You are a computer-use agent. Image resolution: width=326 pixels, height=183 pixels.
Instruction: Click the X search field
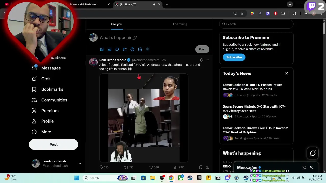click(x=256, y=24)
